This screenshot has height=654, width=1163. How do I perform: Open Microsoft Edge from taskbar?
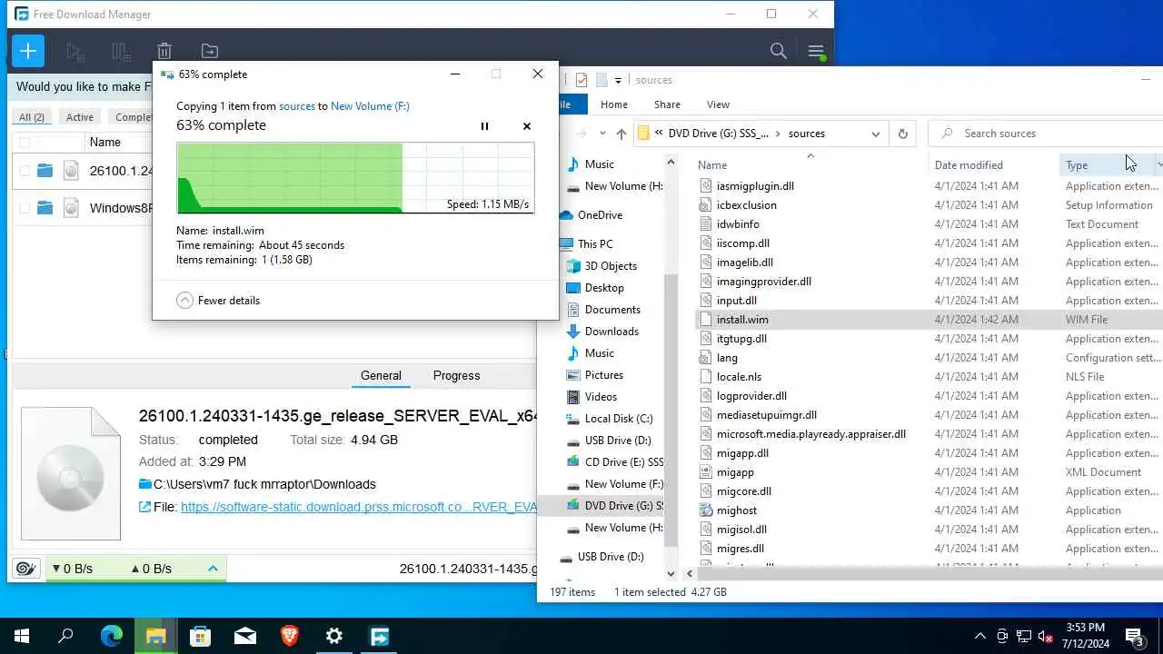(111, 637)
